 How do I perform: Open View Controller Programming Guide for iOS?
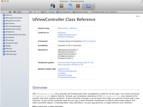pyautogui.click(x=75, y=62)
